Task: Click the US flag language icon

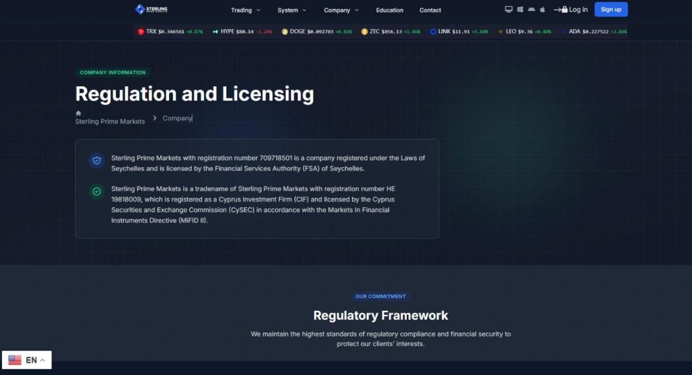Action: 15,360
